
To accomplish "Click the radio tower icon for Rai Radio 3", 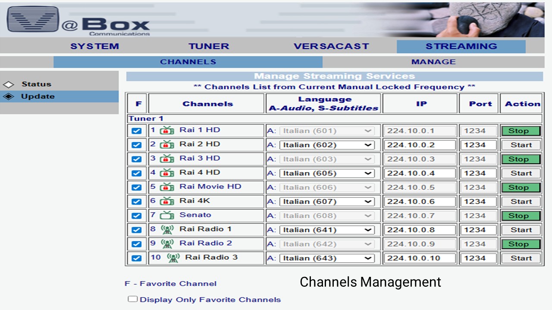I will pos(173,258).
